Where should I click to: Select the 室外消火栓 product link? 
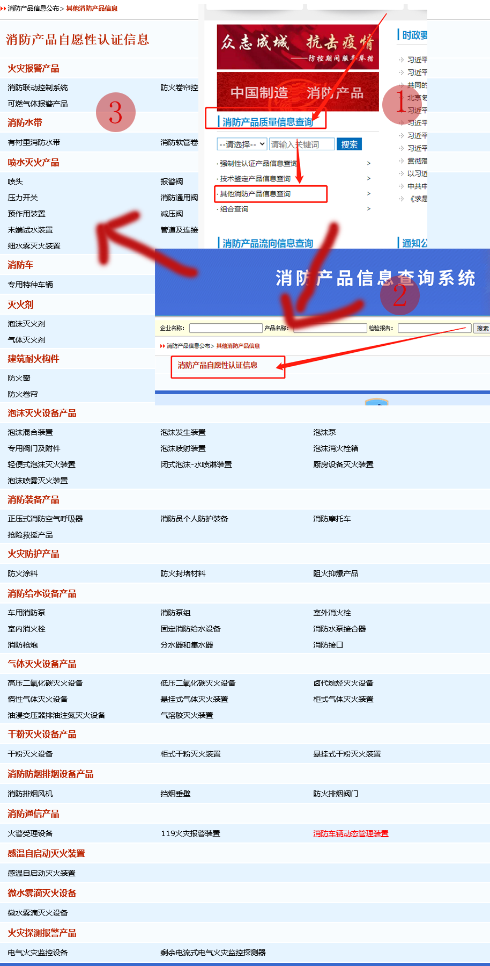click(332, 613)
